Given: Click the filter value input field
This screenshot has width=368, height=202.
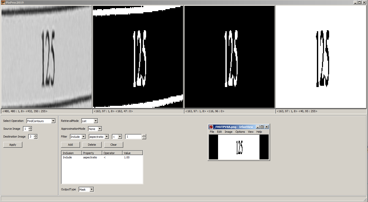Looking at the screenshot, I should (x=134, y=137).
